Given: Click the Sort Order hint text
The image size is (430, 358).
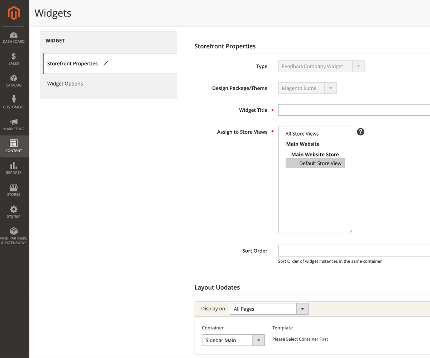Looking at the screenshot, I should (330, 261).
